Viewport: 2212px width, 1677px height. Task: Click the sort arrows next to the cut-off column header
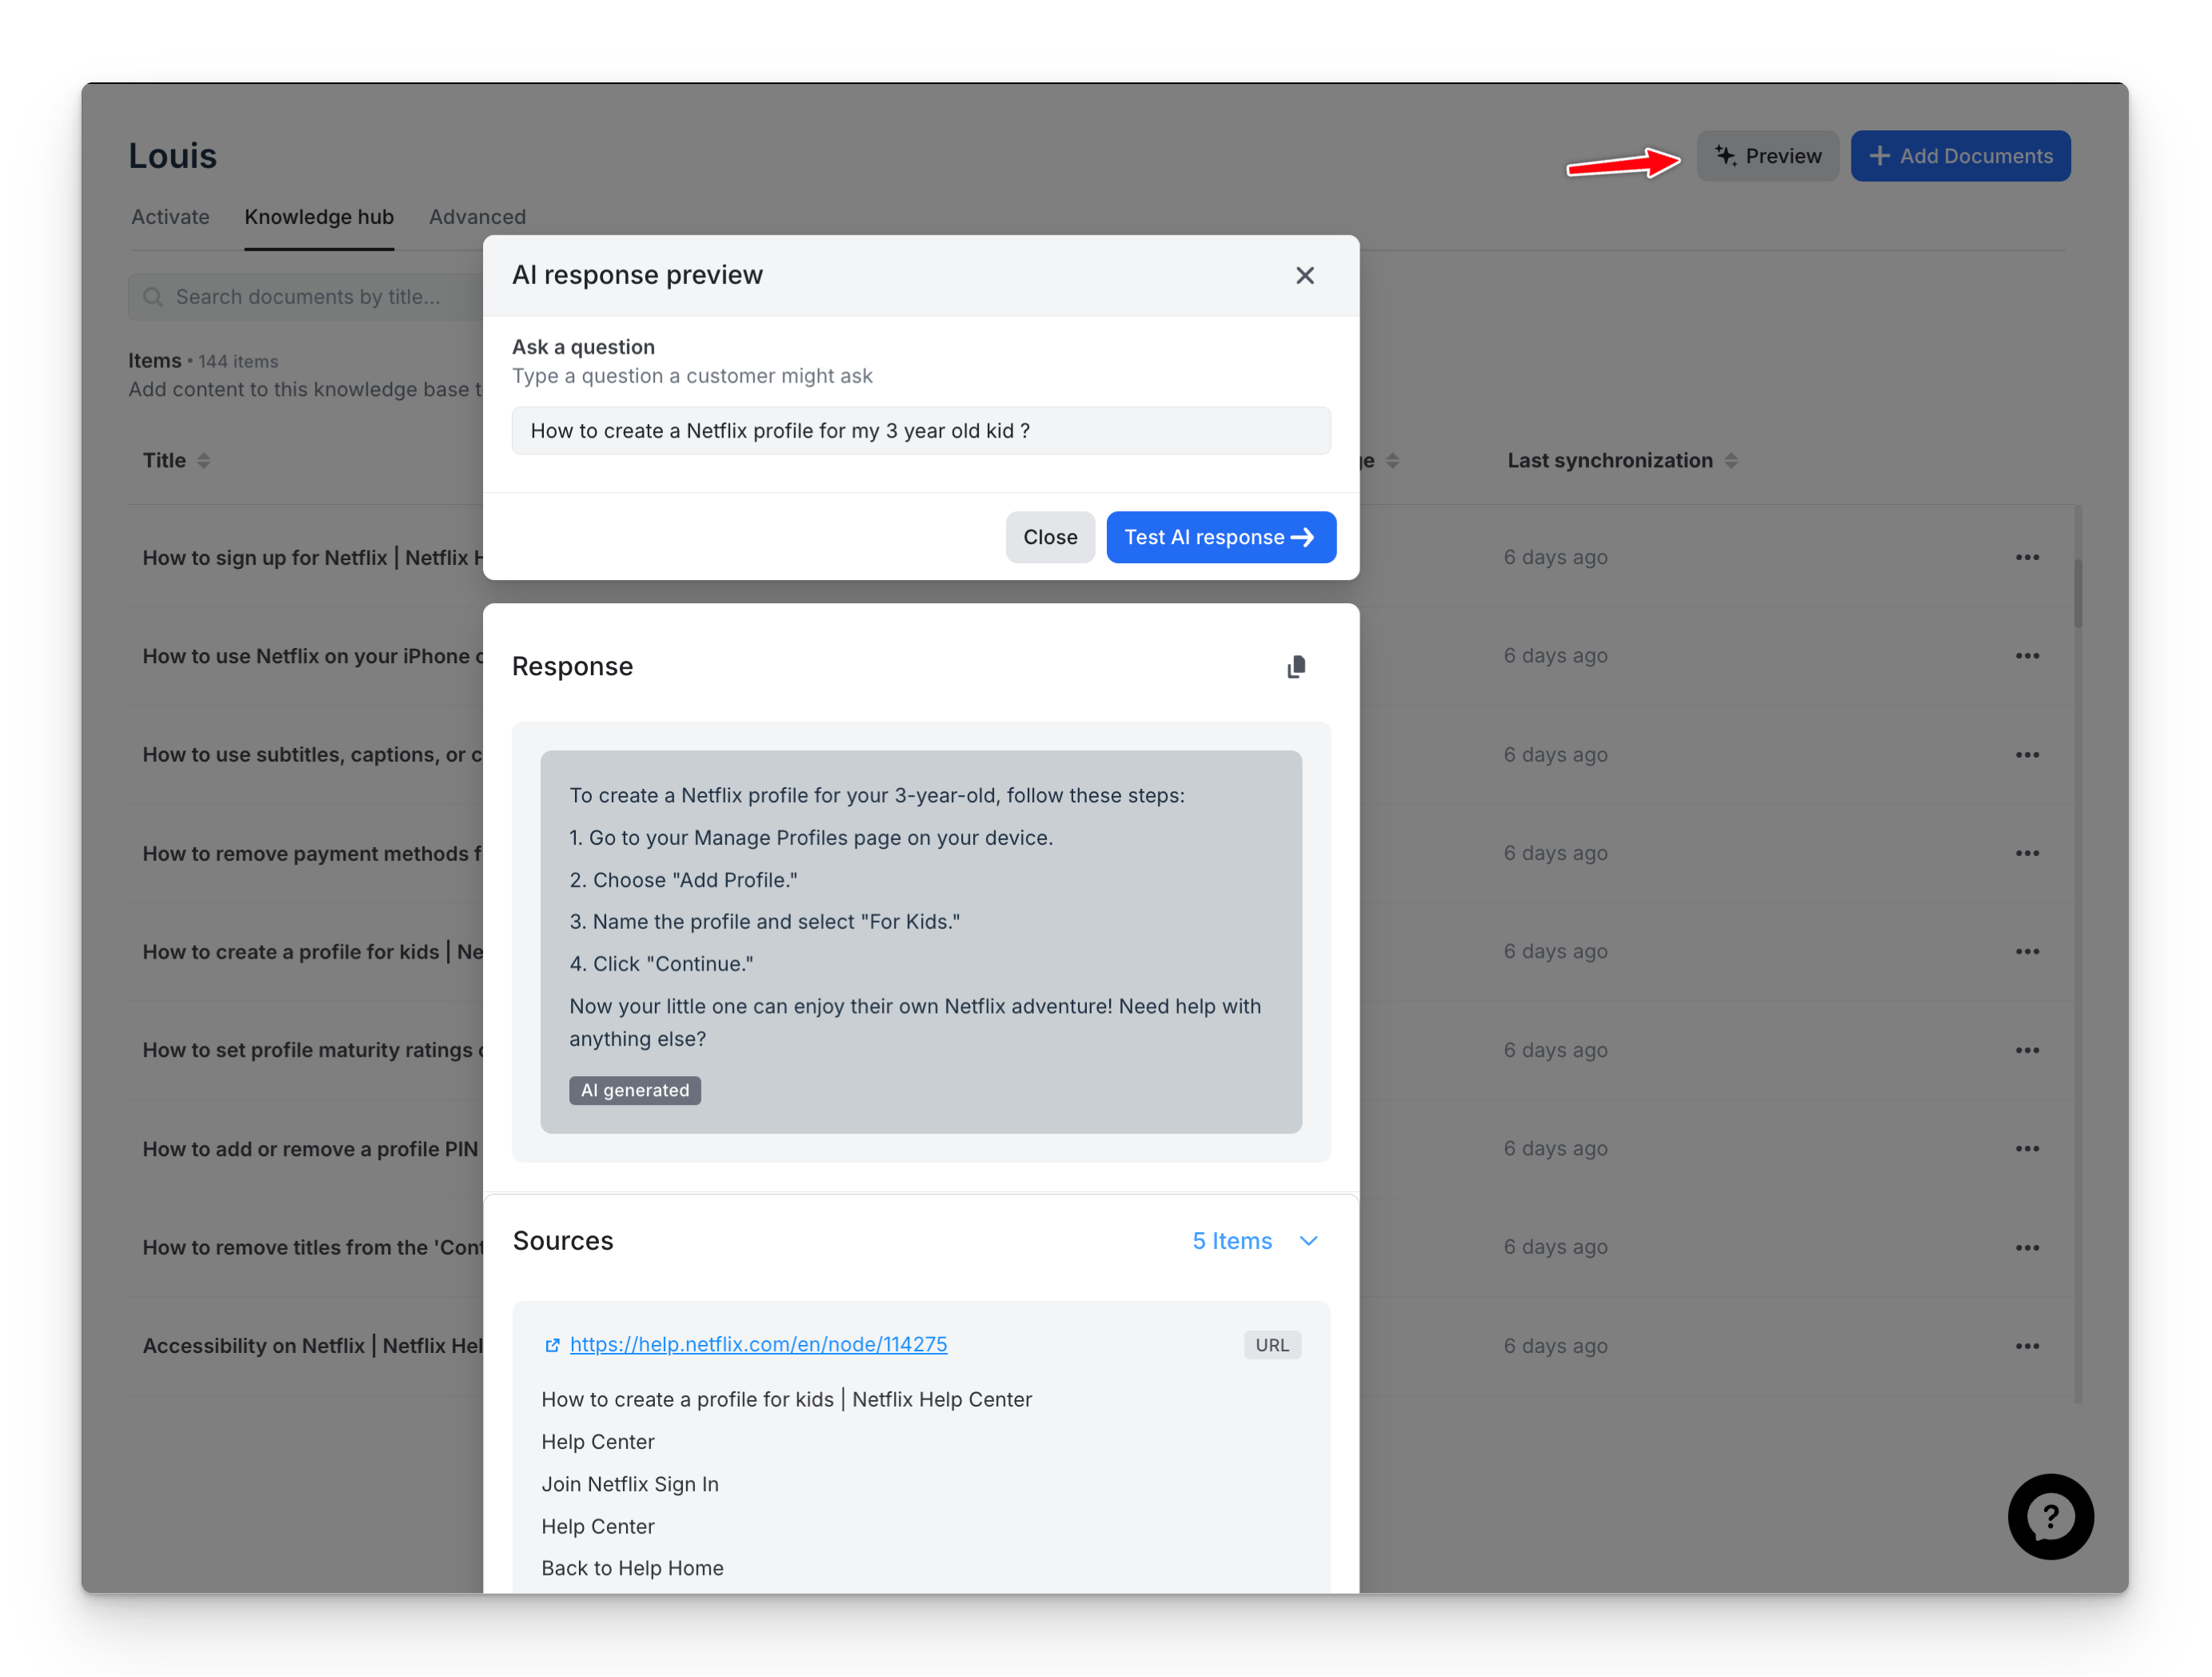[1392, 460]
